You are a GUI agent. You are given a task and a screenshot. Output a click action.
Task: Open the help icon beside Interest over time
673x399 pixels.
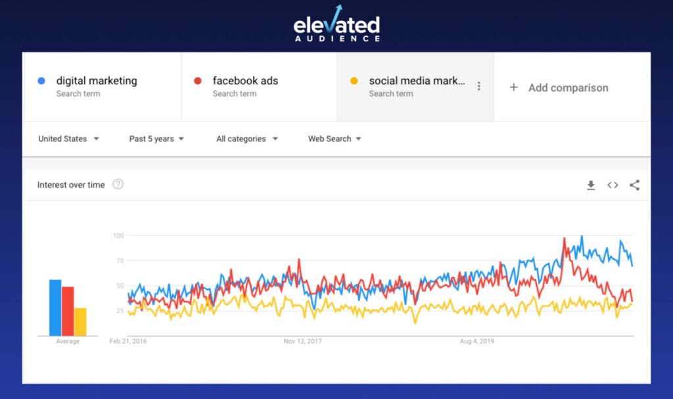point(118,185)
